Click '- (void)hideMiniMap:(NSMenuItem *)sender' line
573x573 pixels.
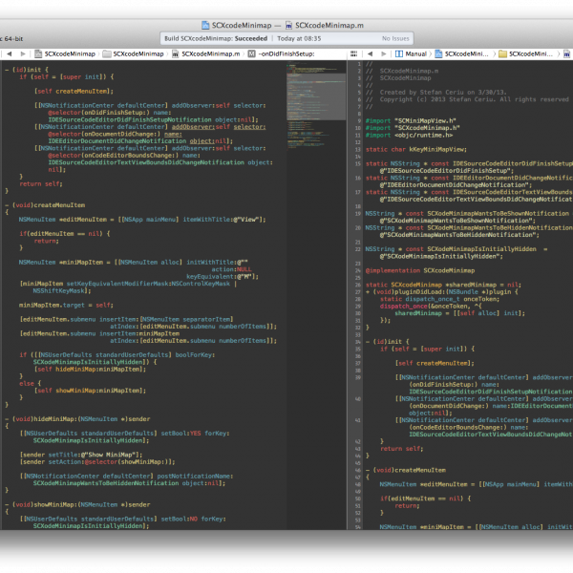point(77,419)
